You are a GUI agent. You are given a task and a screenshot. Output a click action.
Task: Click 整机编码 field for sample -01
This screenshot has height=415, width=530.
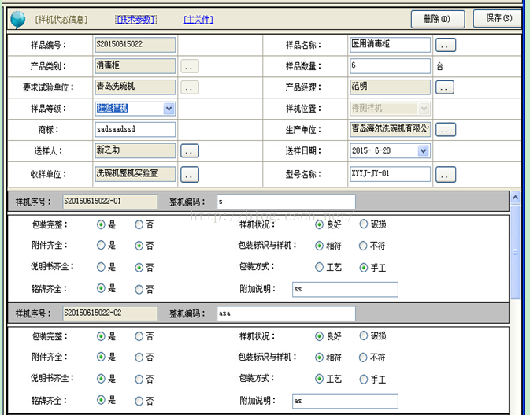coord(286,202)
